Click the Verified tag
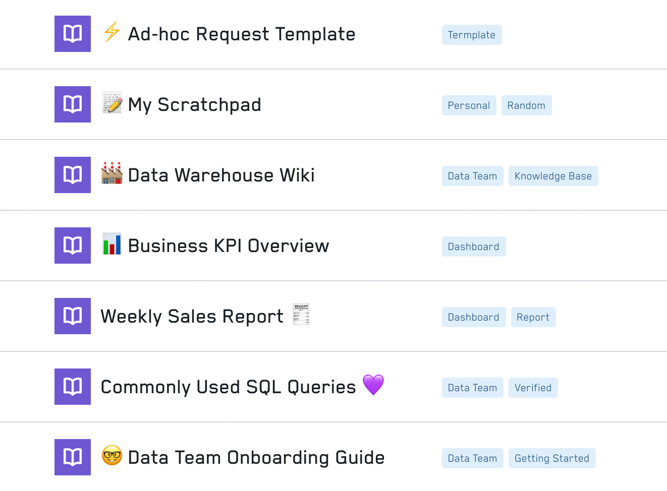Viewport: 667px width, 491px height. (533, 388)
